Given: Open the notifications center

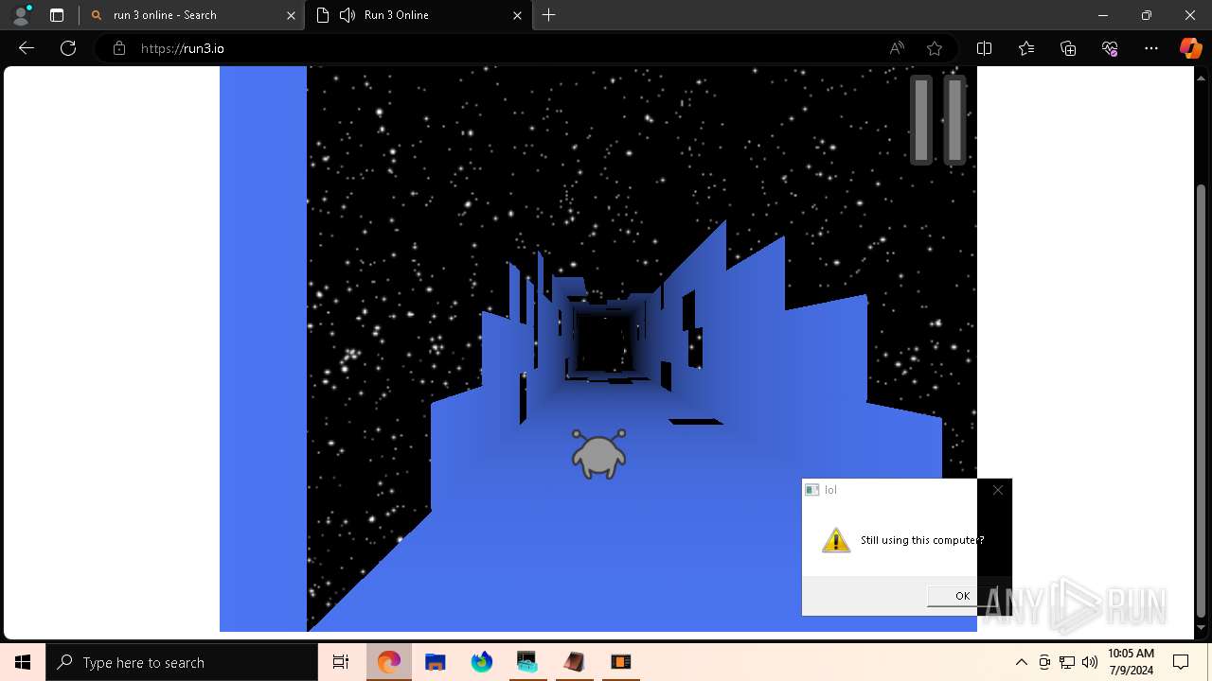Looking at the screenshot, I should click(x=1181, y=662).
